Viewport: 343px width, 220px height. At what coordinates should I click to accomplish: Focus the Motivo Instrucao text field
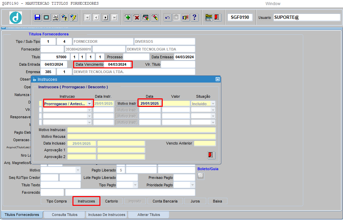point(141,130)
